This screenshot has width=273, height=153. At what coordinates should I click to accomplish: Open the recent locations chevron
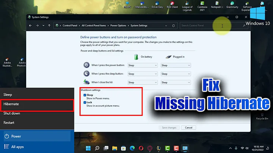pyautogui.click(x=43, y=25)
